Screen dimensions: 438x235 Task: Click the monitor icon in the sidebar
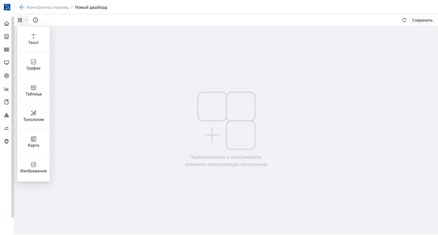6,63
